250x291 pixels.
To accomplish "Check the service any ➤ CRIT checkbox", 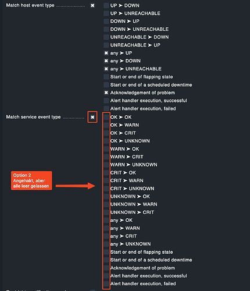I will click(106, 236).
